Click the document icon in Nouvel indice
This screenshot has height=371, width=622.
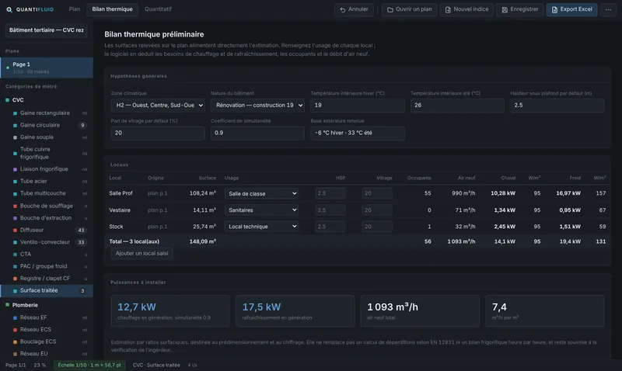(x=448, y=9)
